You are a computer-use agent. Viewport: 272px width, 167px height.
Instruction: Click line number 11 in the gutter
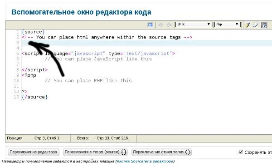click(x=16, y=86)
